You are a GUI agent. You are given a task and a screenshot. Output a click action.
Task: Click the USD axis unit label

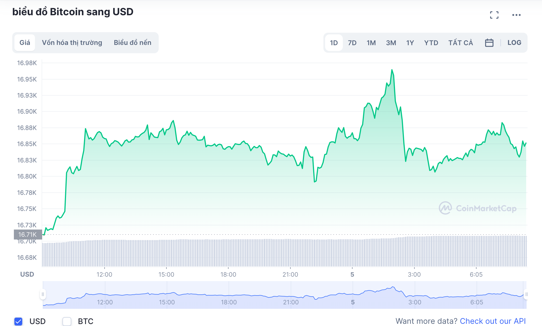[27, 274]
